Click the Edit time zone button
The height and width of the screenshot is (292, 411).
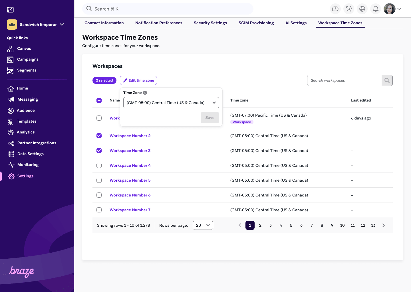[138, 80]
